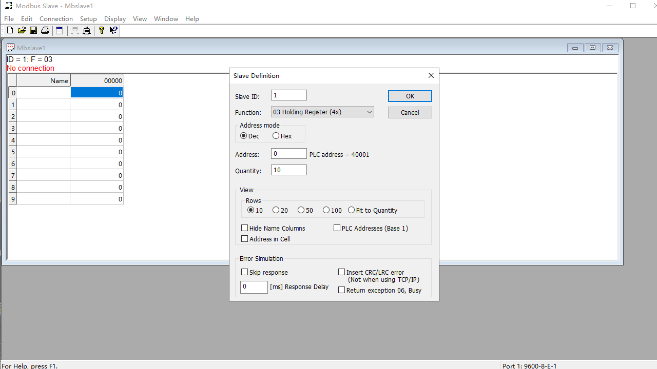Check Insert CRC/LRC error option

tap(342, 272)
